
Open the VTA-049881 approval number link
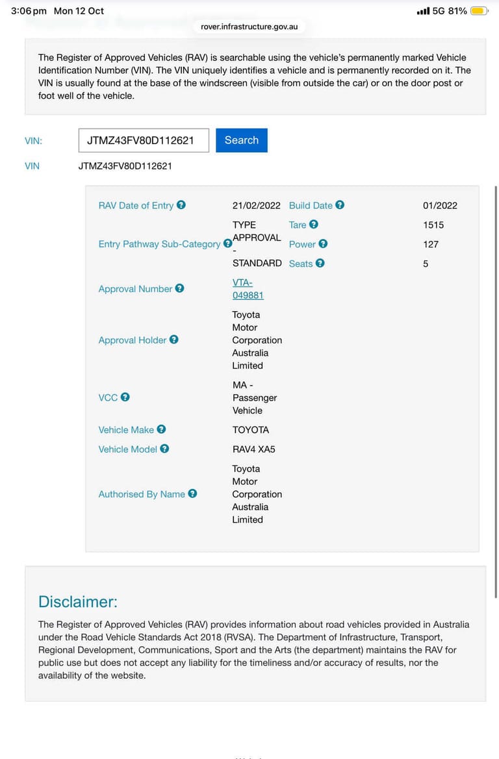coord(248,289)
